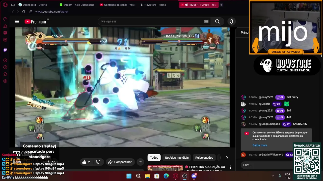
Task: Open PERPETUA ADORAÇÃO AO SANTÍSSIMO video title
Action: [x=205, y=169]
